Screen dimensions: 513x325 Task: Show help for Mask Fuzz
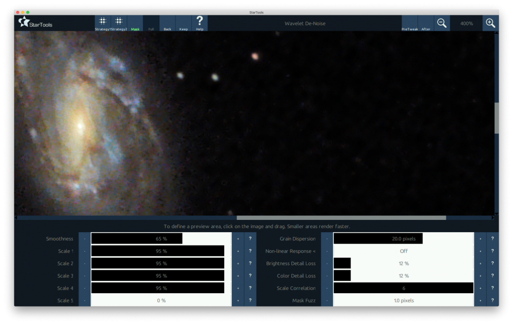(x=492, y=300)
